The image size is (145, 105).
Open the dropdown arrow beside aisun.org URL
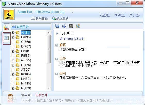click(73, 12)
